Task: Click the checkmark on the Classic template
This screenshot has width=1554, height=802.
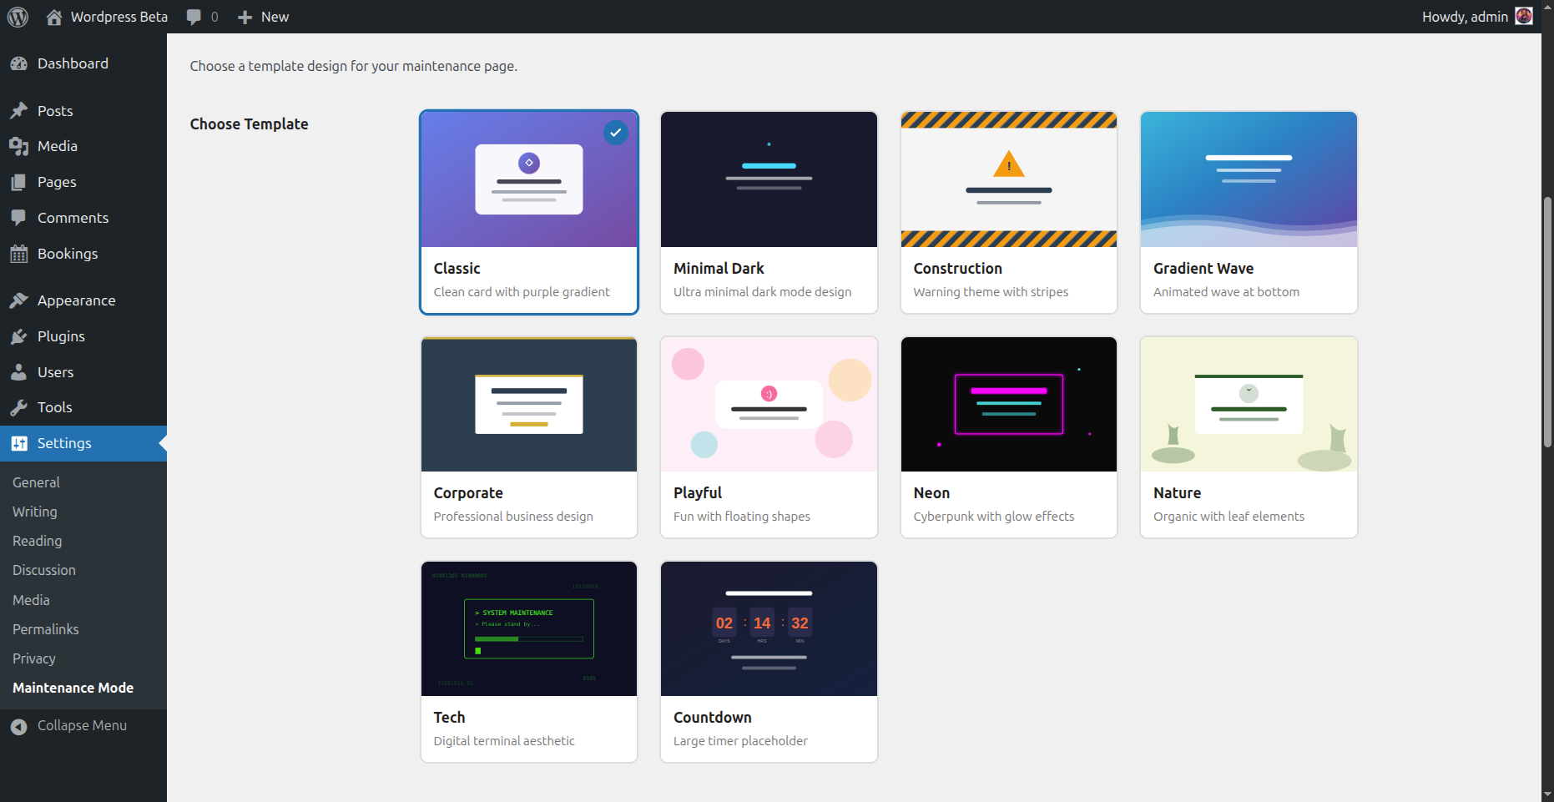Action: pyautogui.click(x=615, y=133)
